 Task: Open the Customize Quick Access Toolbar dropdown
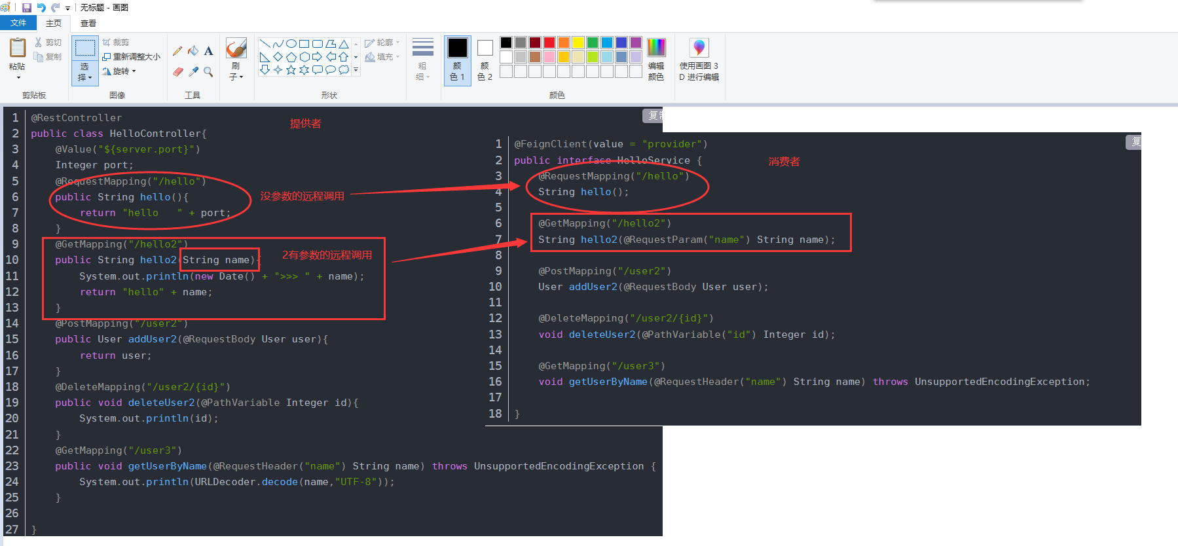[x=67, y=9]
